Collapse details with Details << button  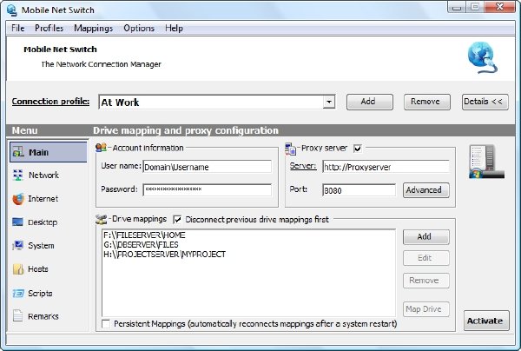(x=485, y=102)
